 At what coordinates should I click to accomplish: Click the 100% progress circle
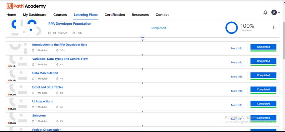click(x=231, y=28)
